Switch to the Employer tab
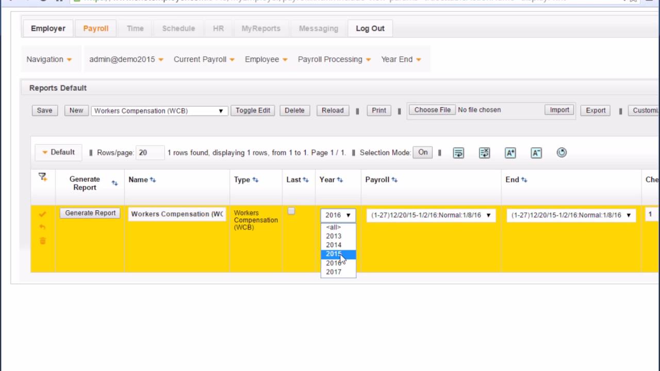The height and width of the screenshot is (371, 660). coord(48,28)
